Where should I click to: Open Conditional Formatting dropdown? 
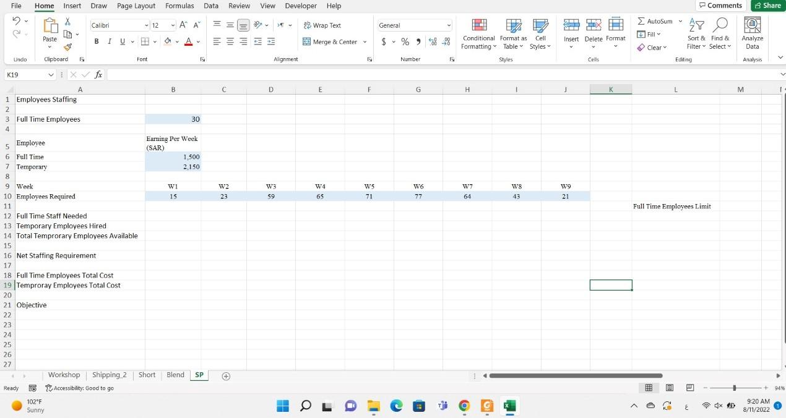(478, 35)
